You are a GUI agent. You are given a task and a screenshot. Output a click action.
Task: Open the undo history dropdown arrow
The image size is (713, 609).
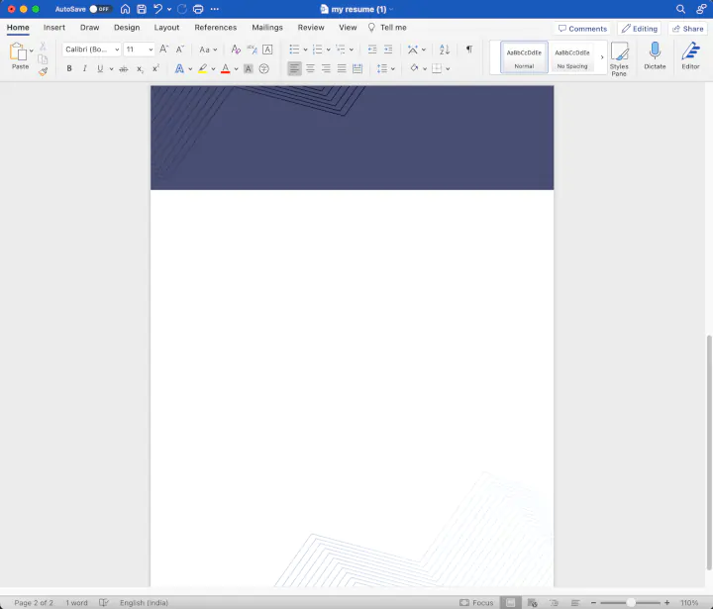(x=169, y=9)
